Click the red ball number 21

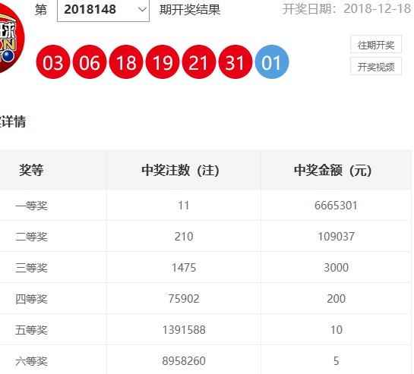[x=199, y=62]
